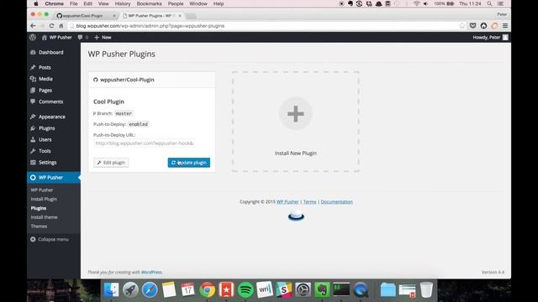Image resolution: width=538 pixels, height=302 pixels.
Task: Click the browser home icon
Action: [x=61, y=26]
